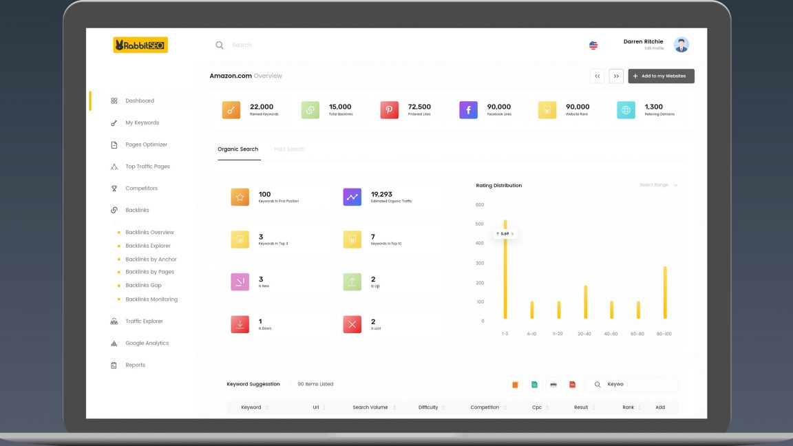Expand the Select Range dropdown
Screen dimensions: 793x446
coord(659,184)
